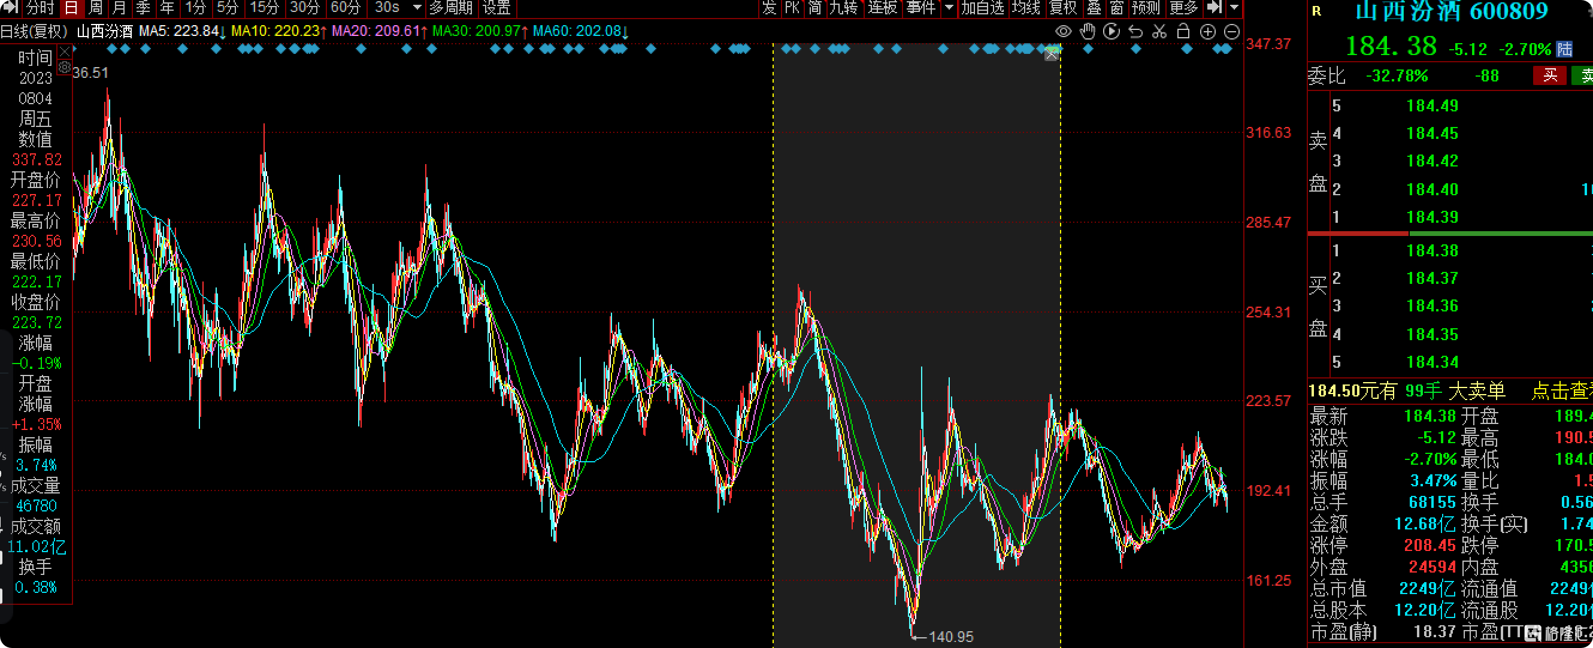Select the hand pan tool

tap(1087, 32)
